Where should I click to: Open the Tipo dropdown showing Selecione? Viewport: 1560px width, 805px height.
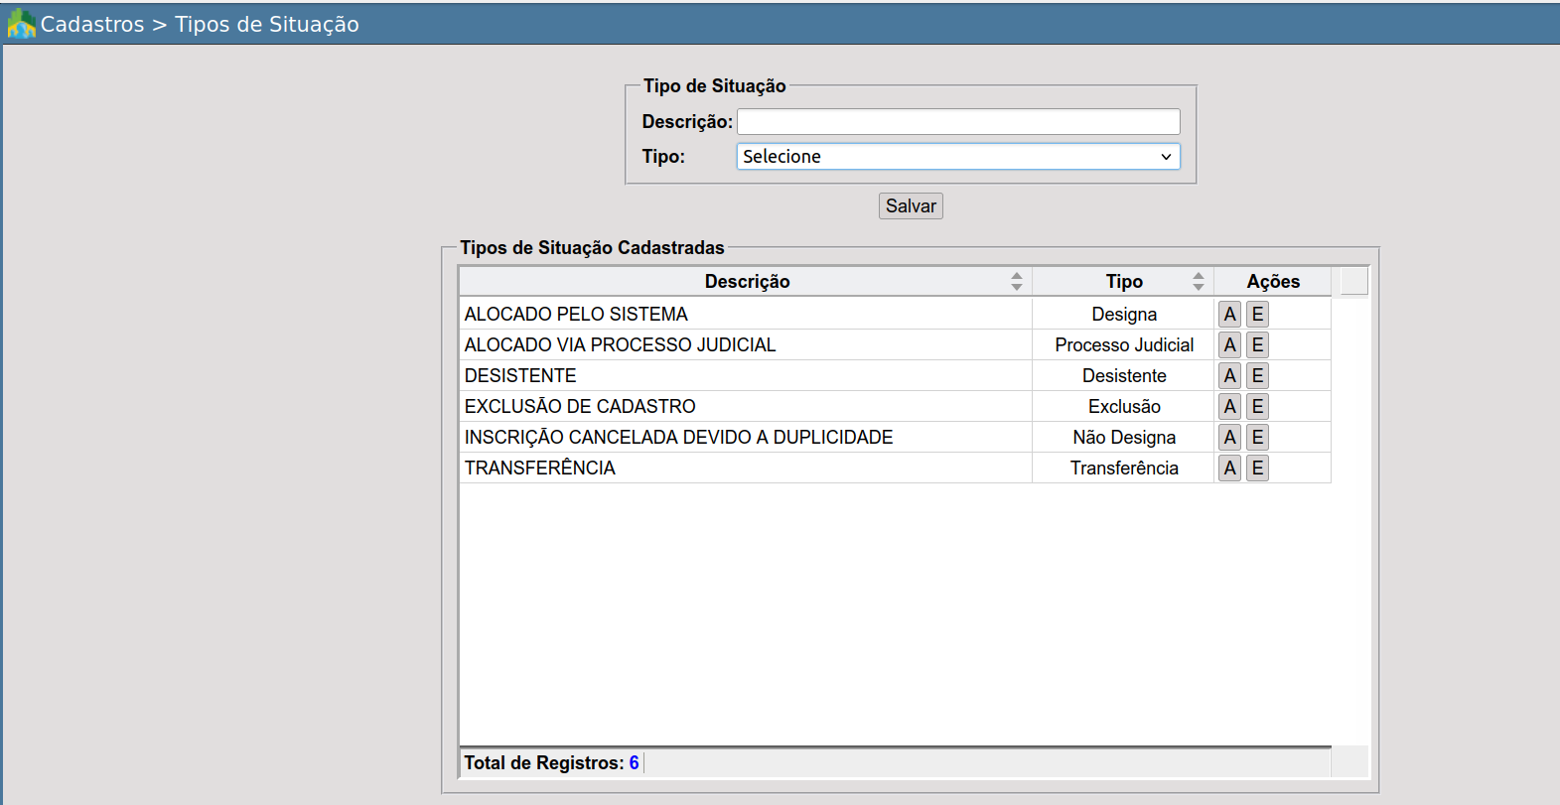pos(957,157)
